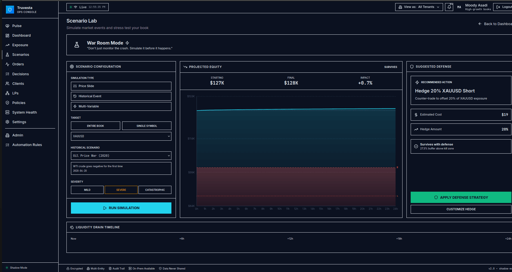Click the Truvesta shield logo
The height and width of the screenshot is (272, 512).
click(10, 10)
